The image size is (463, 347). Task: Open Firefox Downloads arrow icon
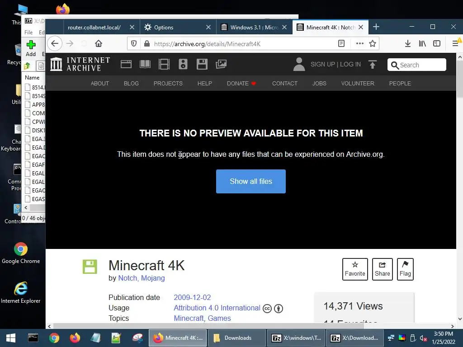coord(408,44)
